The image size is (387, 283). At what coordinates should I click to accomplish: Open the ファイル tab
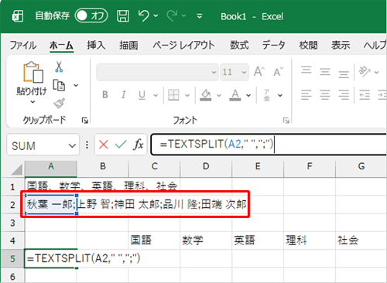(22, 46)
